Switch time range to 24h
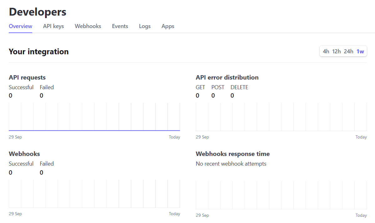This screenshot has height=223, width=375. 348,51
